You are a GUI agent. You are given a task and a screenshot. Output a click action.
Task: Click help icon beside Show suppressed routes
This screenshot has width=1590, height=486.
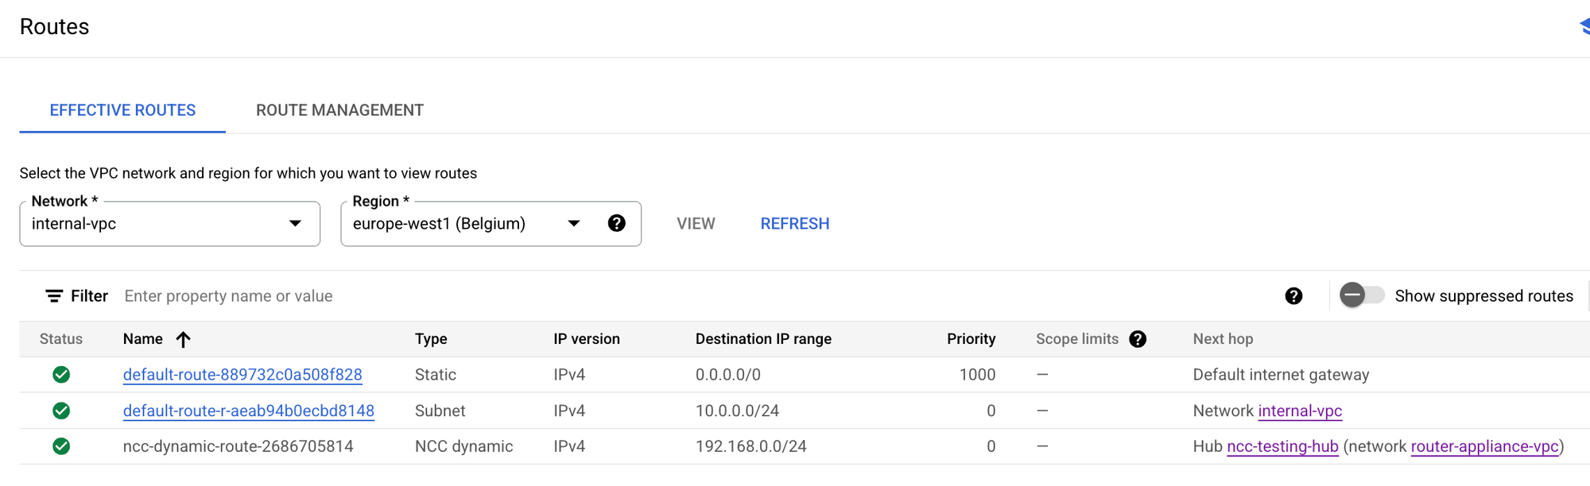pyautogui.click(x=1293, y=296)
